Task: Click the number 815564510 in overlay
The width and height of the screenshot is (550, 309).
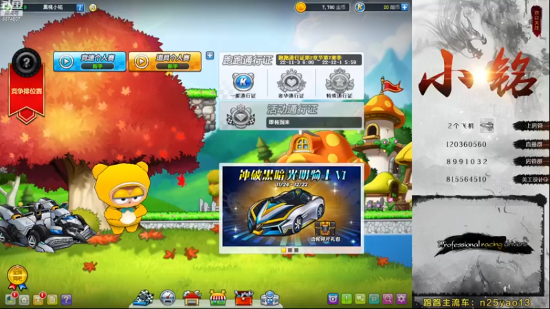Action: [466, 179]
